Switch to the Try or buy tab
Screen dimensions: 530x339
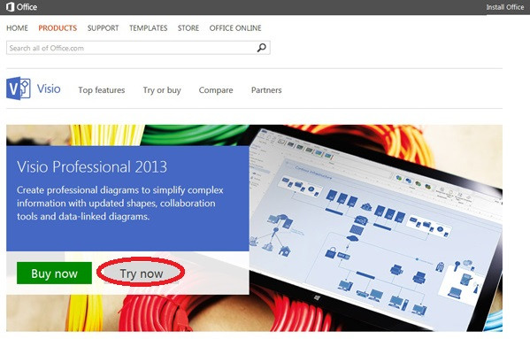(162, 90)
